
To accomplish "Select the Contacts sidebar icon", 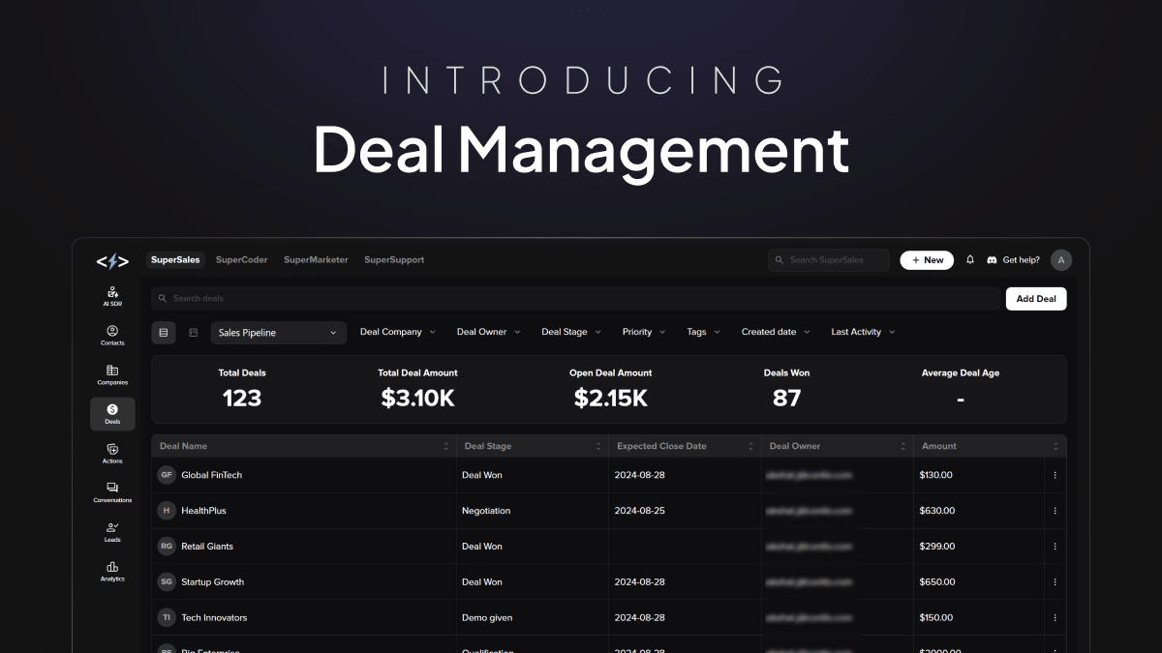I will tap(112, 334).
